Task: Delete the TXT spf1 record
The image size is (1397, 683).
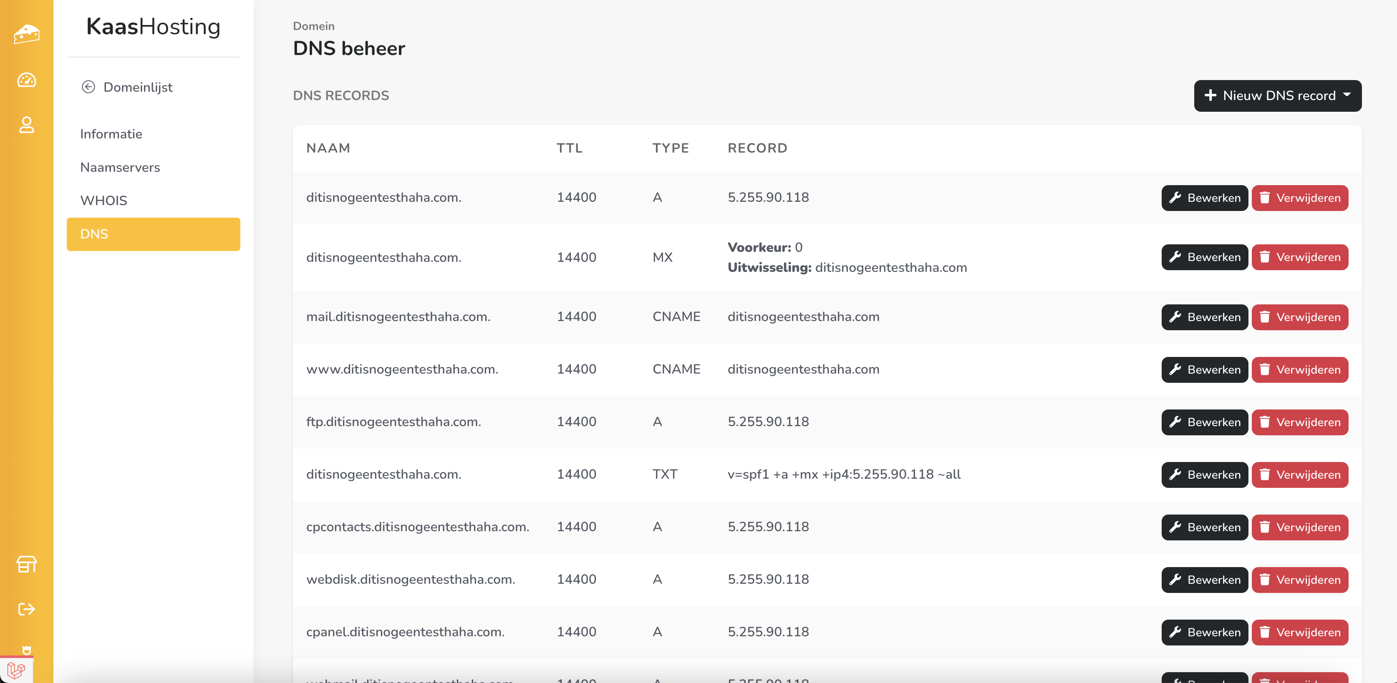Action: point(1299,475)
